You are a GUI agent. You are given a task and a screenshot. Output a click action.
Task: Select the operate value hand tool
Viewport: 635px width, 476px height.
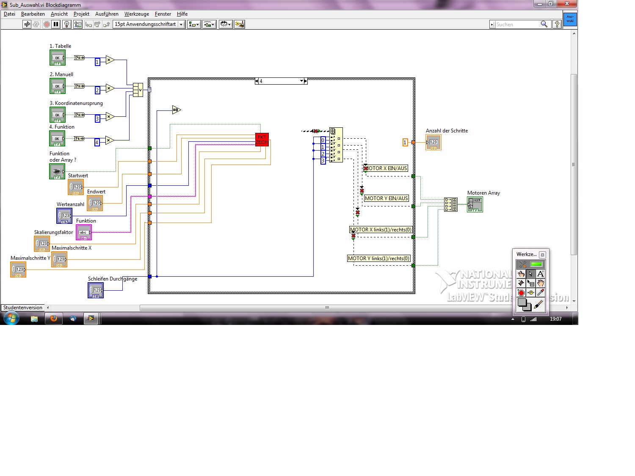click(521, 274)
